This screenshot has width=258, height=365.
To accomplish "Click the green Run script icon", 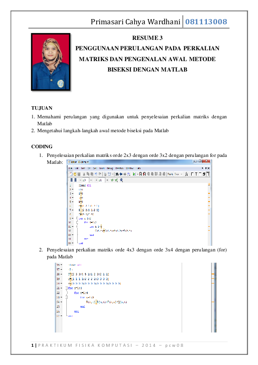I will [x=134, y=174].
